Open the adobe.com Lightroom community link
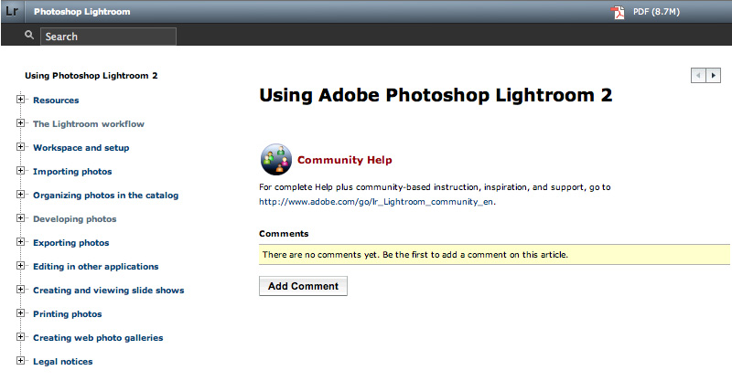This screenshot has height=381, width=732. coord(376,202)
